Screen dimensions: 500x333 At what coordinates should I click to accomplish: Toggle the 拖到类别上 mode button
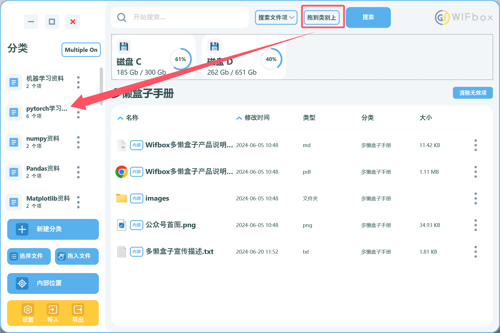point(321,17)
